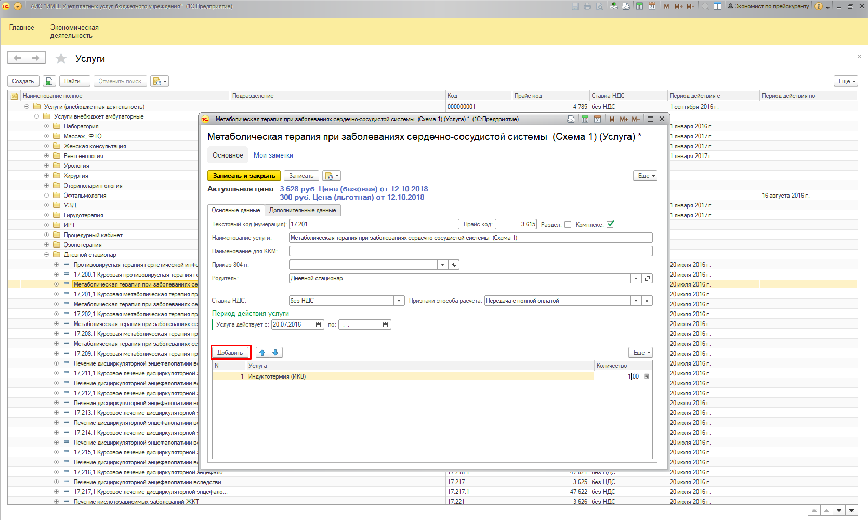Move row down with blue arrow
Screen dimensions: 868x520
275,353
